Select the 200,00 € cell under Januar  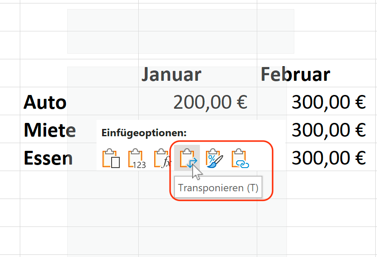click(198, 101)
